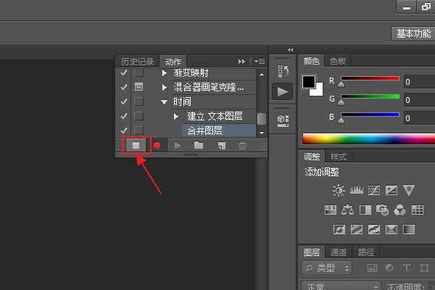Viewport: 435px width, 290px height.
Task: Play the selected action
Action: 178,145
